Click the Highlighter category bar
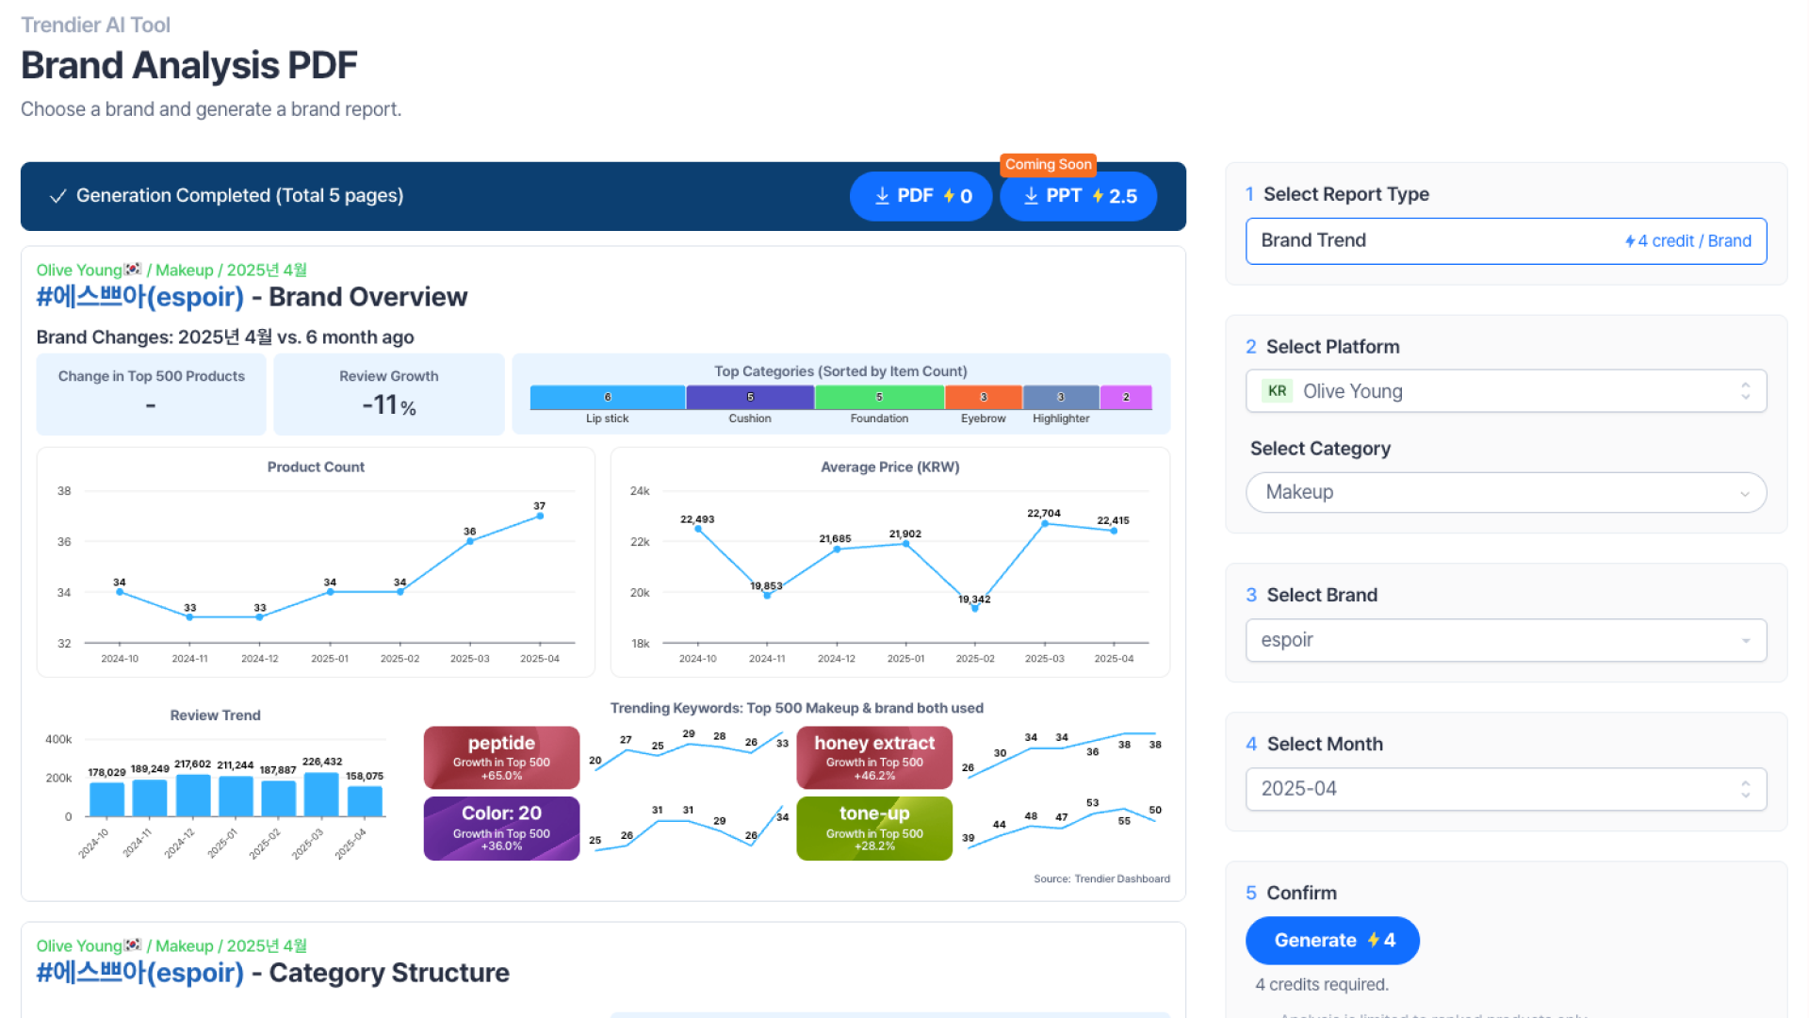 (1061, 398)
